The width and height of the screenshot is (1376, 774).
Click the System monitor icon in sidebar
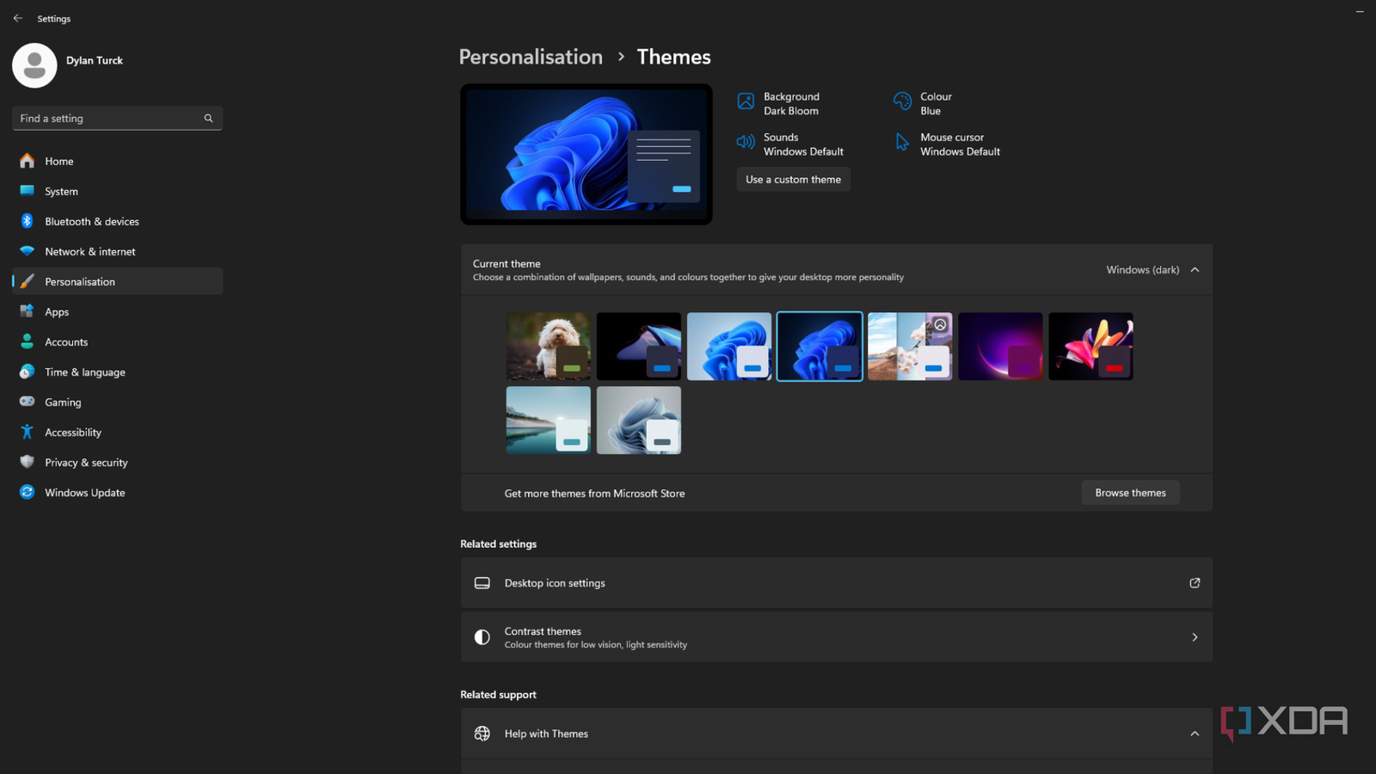28,191
